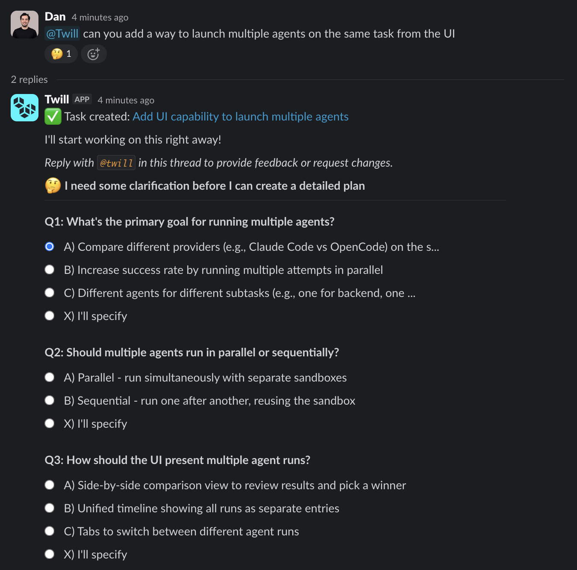Click the green checkmark emoji
The width and height of the screenshot is (577, 570).
53,116
